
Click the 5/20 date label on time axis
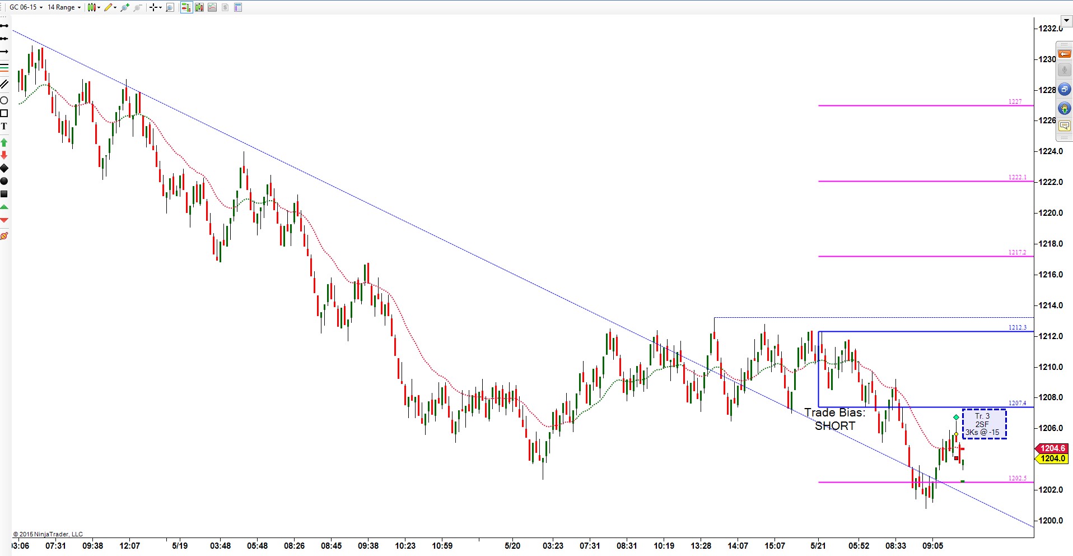point(512,545)
